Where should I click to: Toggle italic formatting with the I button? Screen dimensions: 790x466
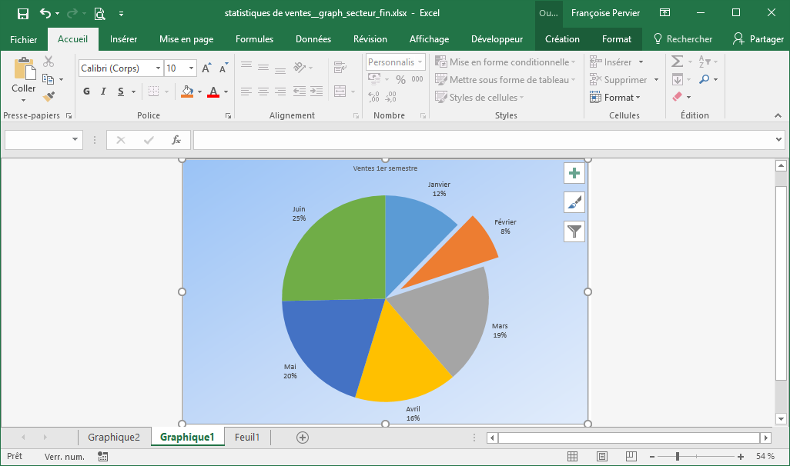(104, 92)
